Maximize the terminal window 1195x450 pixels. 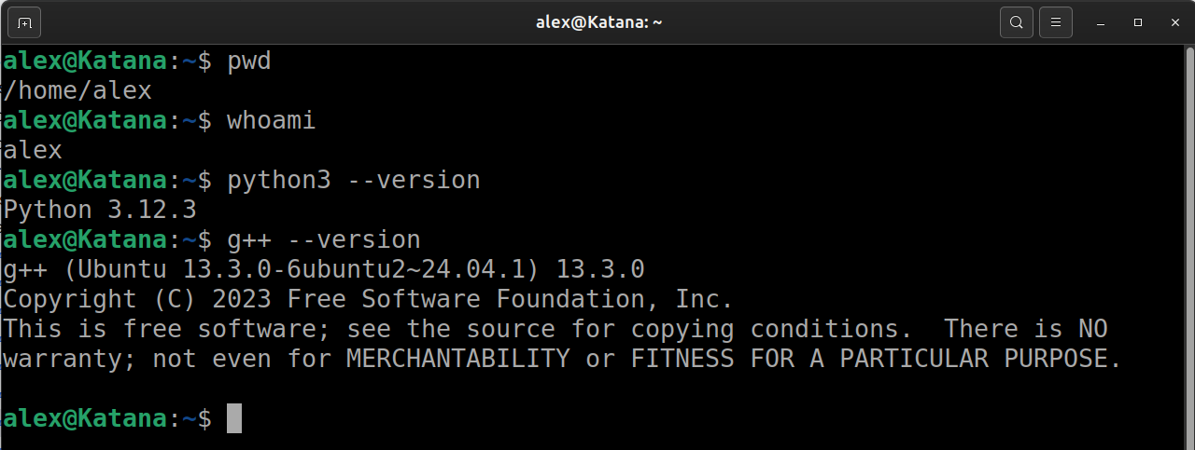click(x=1137, y=22)
